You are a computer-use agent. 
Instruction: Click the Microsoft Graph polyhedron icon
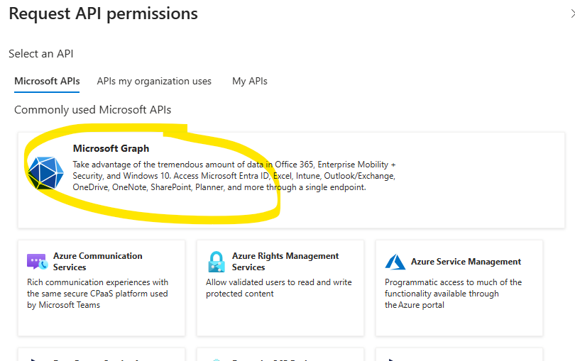click(x=45, y=170)
